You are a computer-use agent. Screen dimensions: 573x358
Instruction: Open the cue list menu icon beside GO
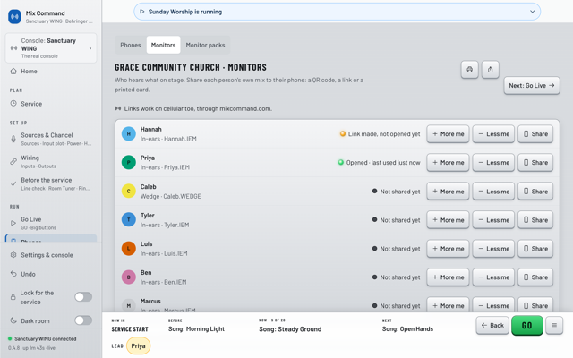pos(554,325)
